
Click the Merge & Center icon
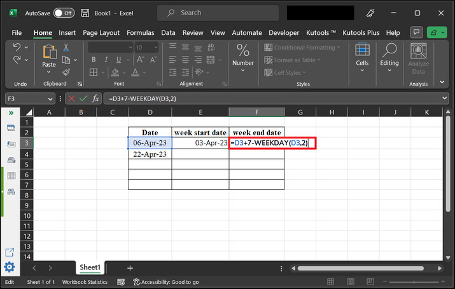[211, 60]
